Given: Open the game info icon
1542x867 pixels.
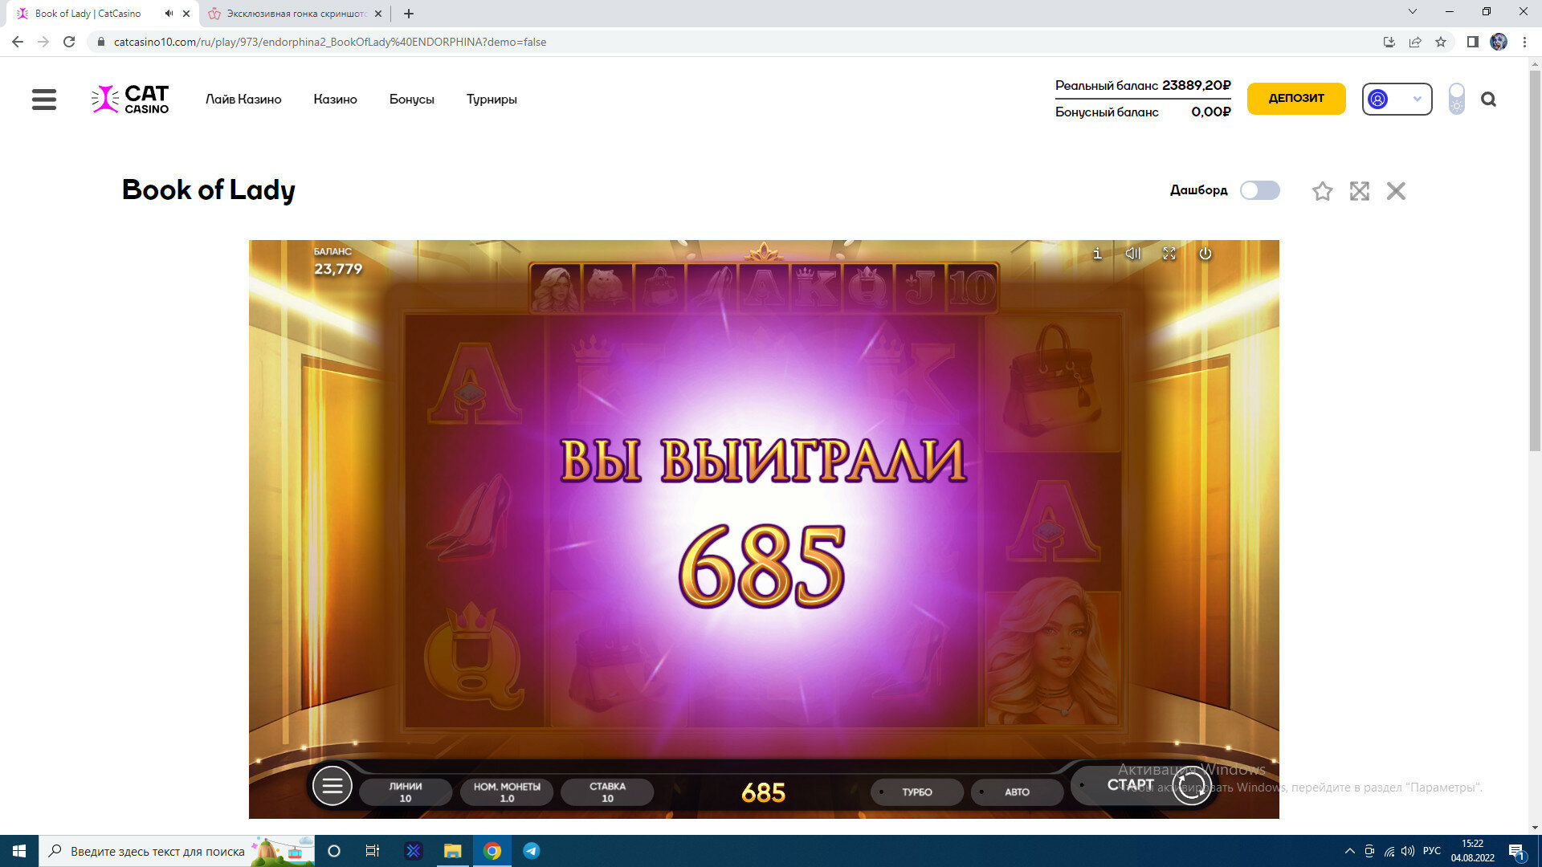Looking at the screenshot, I should pos(1097,254).
